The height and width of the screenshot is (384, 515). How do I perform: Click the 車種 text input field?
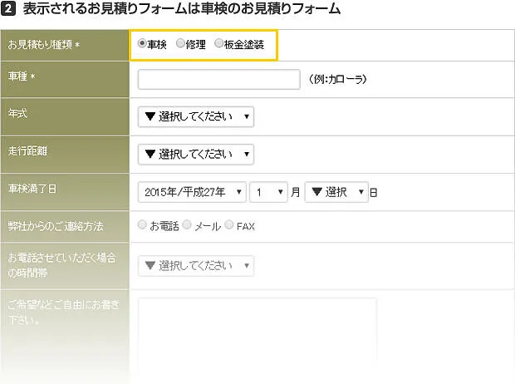tap(219, 79)
